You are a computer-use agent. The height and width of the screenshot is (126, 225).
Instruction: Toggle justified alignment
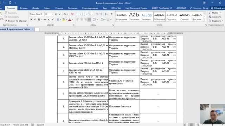pyautogui.click(x=89, y=20)
